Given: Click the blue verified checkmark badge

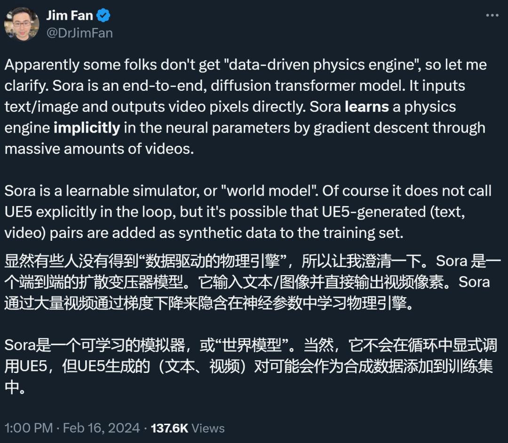Looking at the screenshot, I should tap(103, 16).
